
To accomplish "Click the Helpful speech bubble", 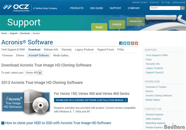I will (117, 25).
